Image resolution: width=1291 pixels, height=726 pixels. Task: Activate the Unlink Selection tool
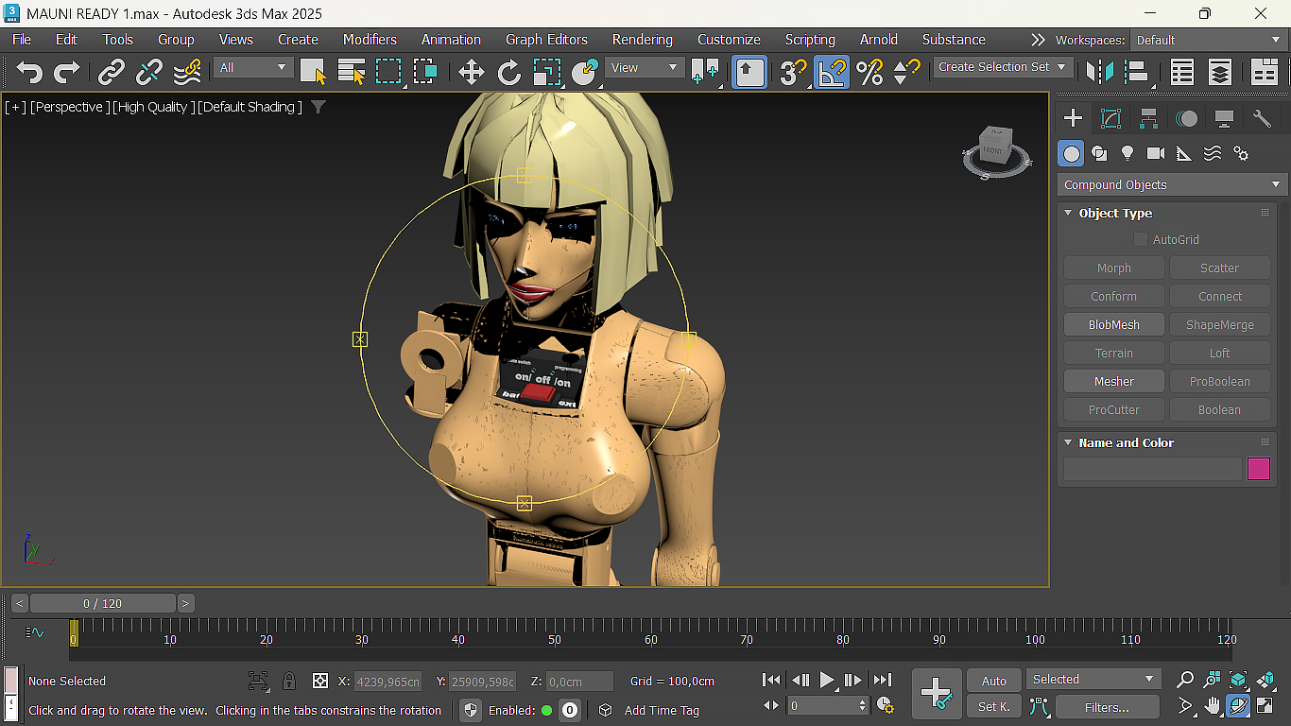click(x=149, y=72)
